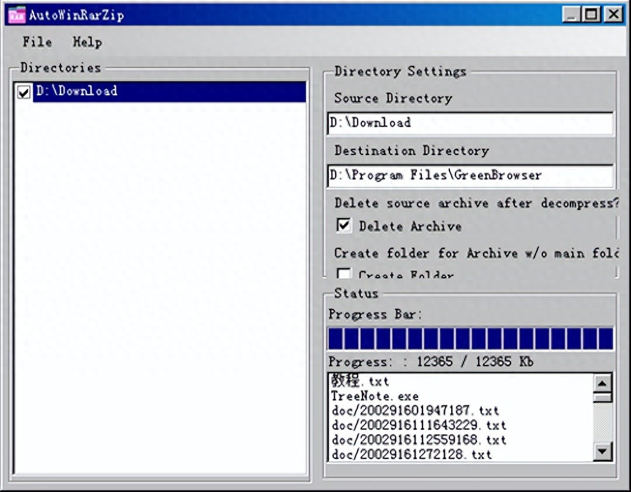631x492 pixels.
Task: Click the Destination Directory text field
Action: click(x=470, y=176)
